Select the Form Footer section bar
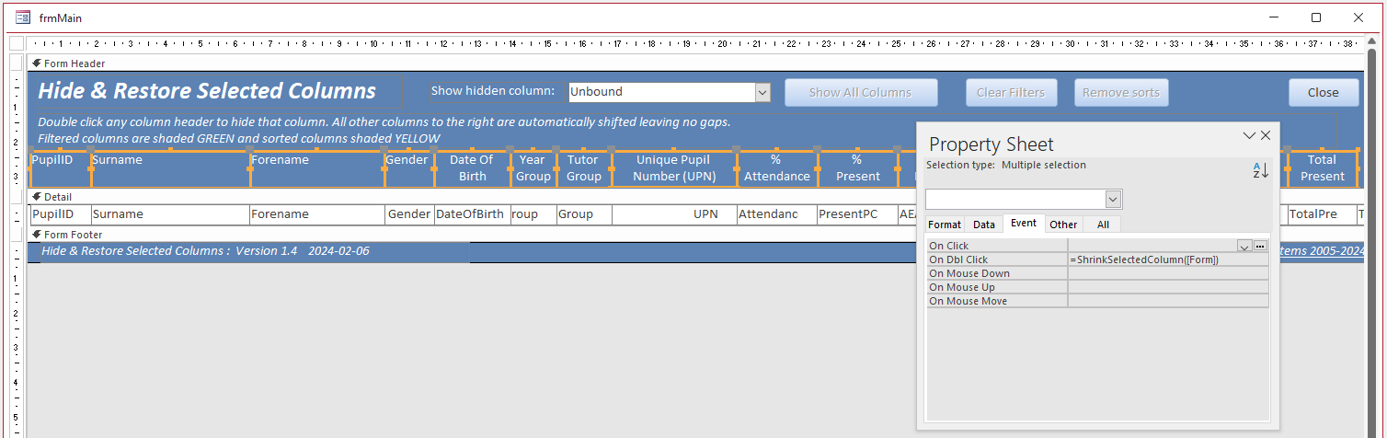1387x438 pixels. click(694, 235)
